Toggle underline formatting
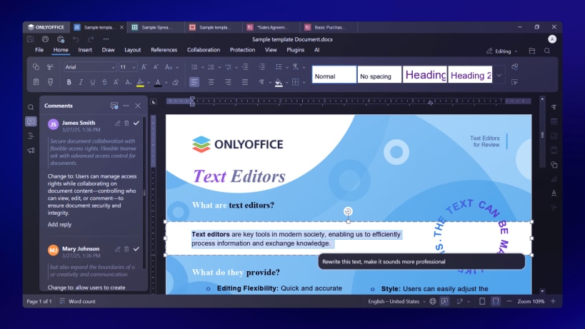The width and height of the screenshot is (585, 329). point(93,82)
